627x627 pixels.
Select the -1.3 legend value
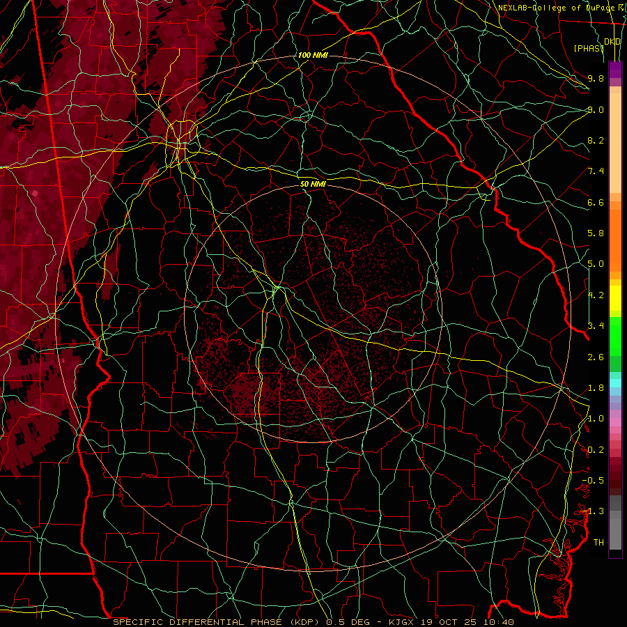click(x=593, y=511)
